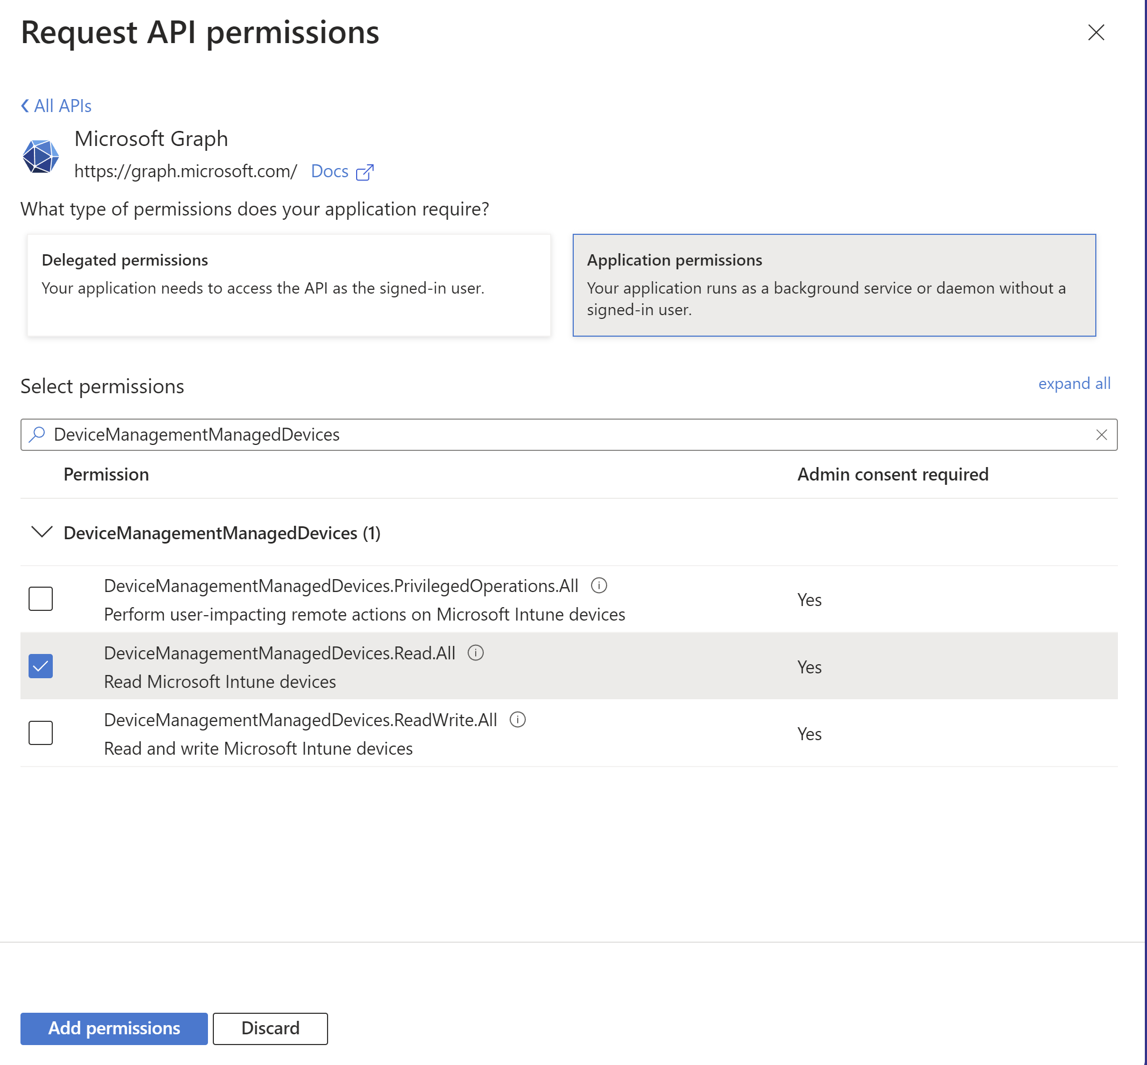The height and width of the screenshot is (1065, 1147).
Task: Click the search magnifier icon in permissions filter
Action: coord(38,435)
